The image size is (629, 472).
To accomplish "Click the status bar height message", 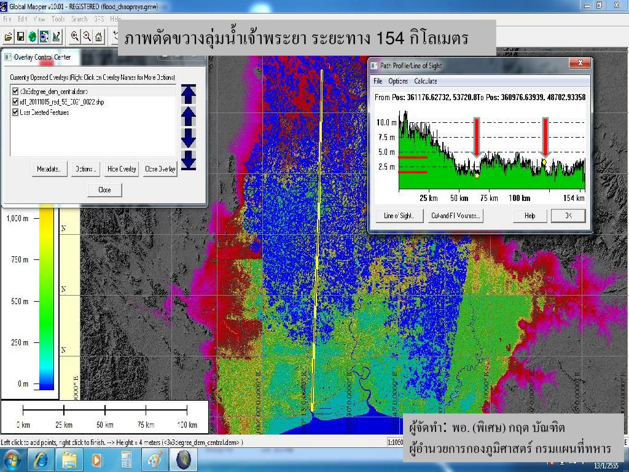I will 122,442.
